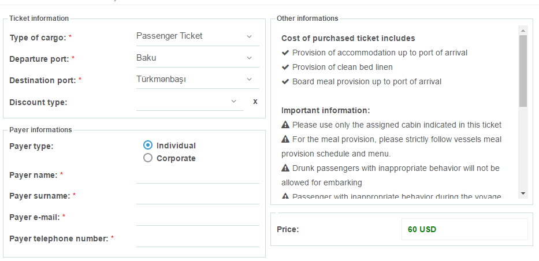This screenshot has height=261, width=539.
Task: Focus the Payer surname field
Action: [x=198, y=197]
